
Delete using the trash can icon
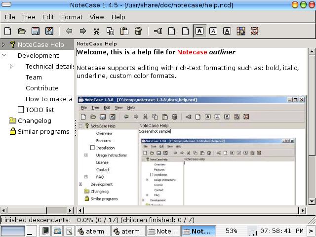(138, 31)
